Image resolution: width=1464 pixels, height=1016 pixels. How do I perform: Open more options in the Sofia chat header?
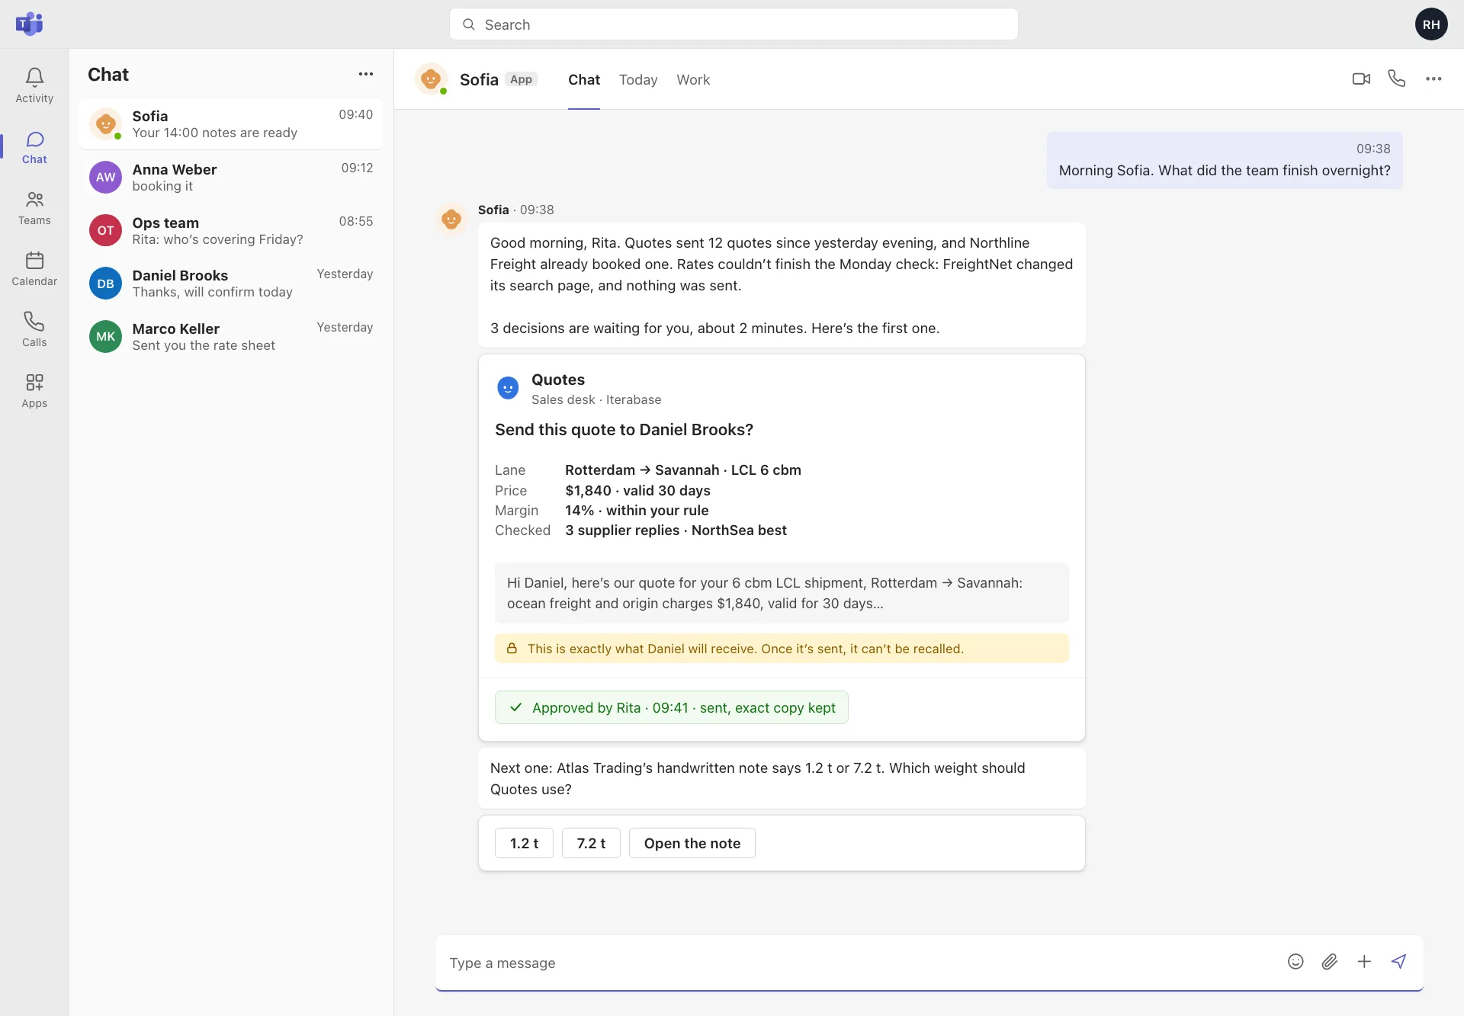[x=1433, y=79]
